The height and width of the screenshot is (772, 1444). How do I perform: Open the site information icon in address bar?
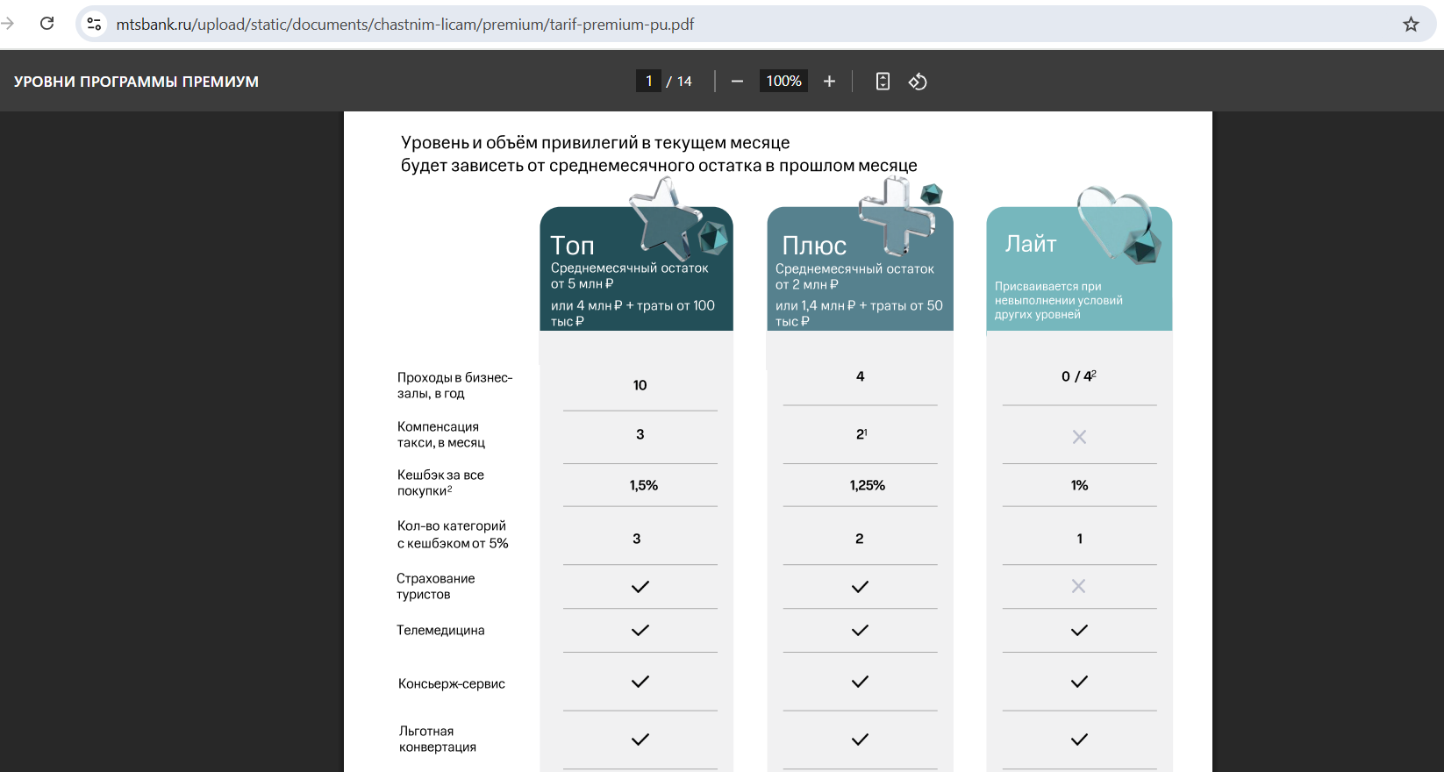(95, 25)
